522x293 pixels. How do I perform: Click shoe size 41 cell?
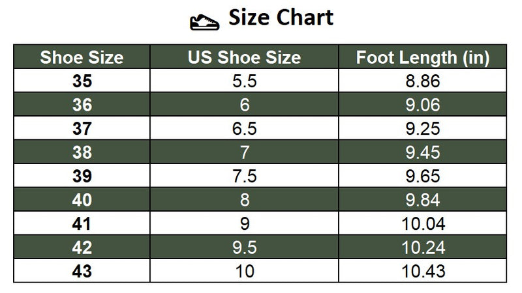[82, 223]
